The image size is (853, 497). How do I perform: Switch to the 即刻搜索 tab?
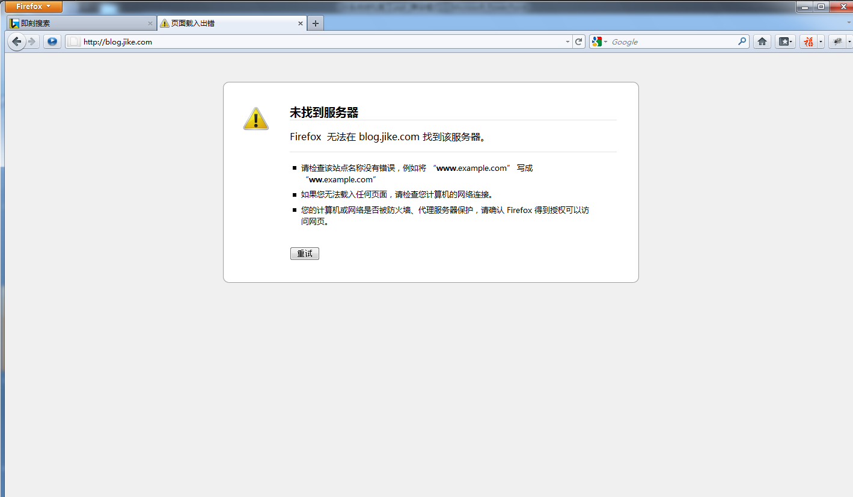click(82, 23)
